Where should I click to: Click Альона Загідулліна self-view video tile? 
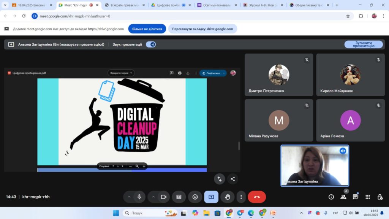[x=315, y=166]
